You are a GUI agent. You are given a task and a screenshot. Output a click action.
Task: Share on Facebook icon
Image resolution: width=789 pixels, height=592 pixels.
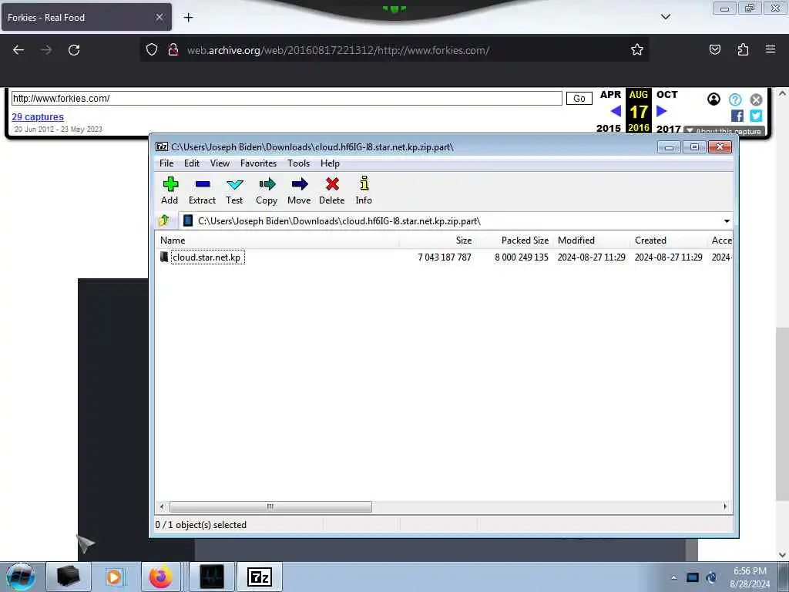pyautogui.click(x=737, y=116)
